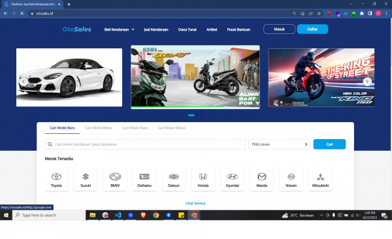Open the weather widget showing 26°C
Screen dimensions: 392x239
click(297, 215)
